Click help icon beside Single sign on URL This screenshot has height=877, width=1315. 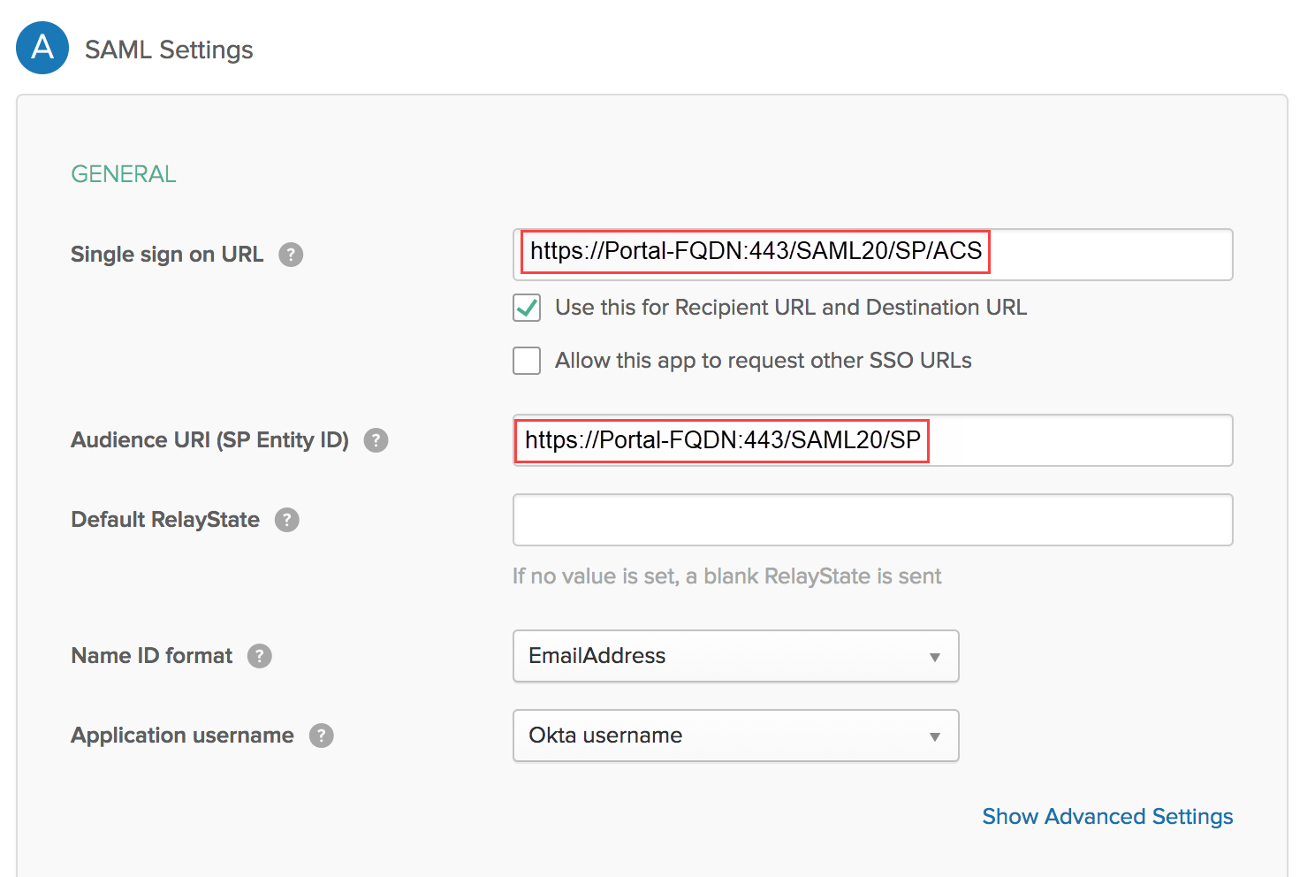tap(291, 255)
